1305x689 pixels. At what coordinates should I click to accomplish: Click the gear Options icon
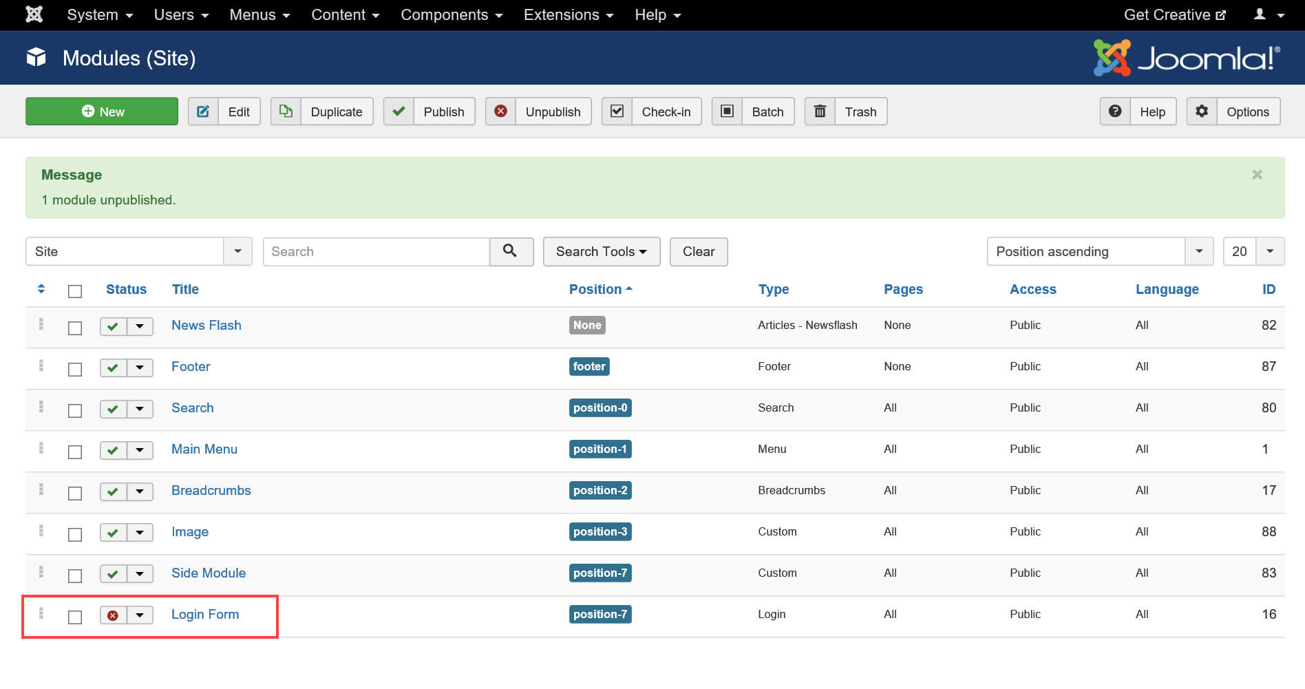click(1202, 112)
